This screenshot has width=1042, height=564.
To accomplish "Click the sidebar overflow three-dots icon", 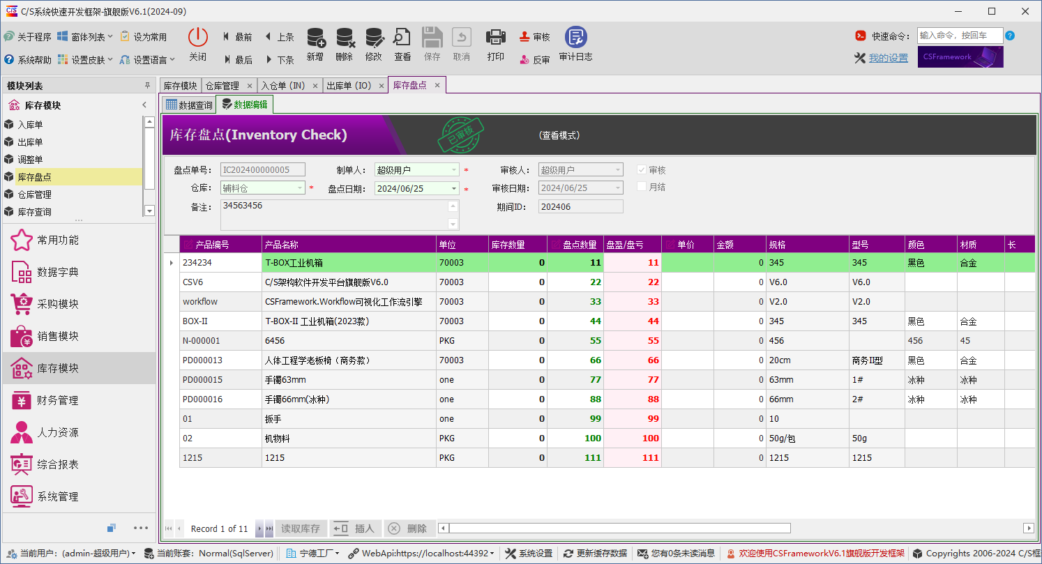I will (141, 528).
